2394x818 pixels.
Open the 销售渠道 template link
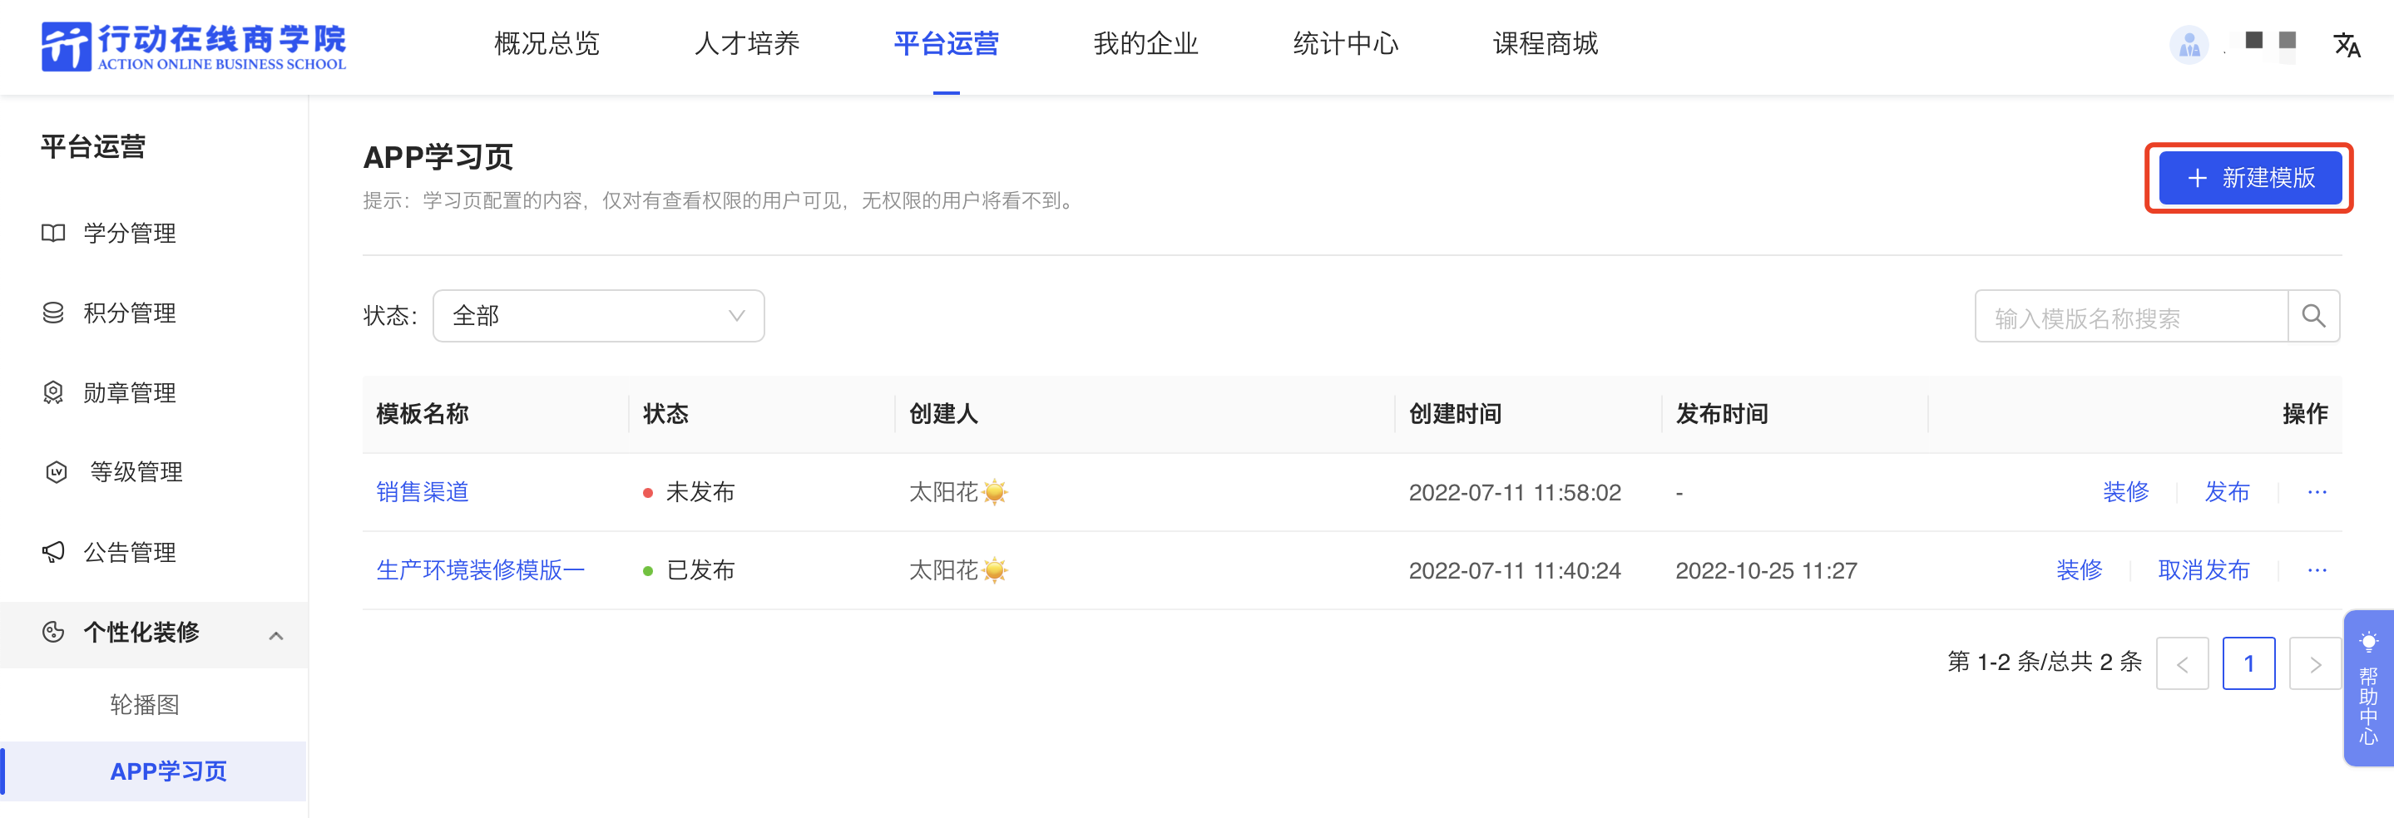[422, 491]
